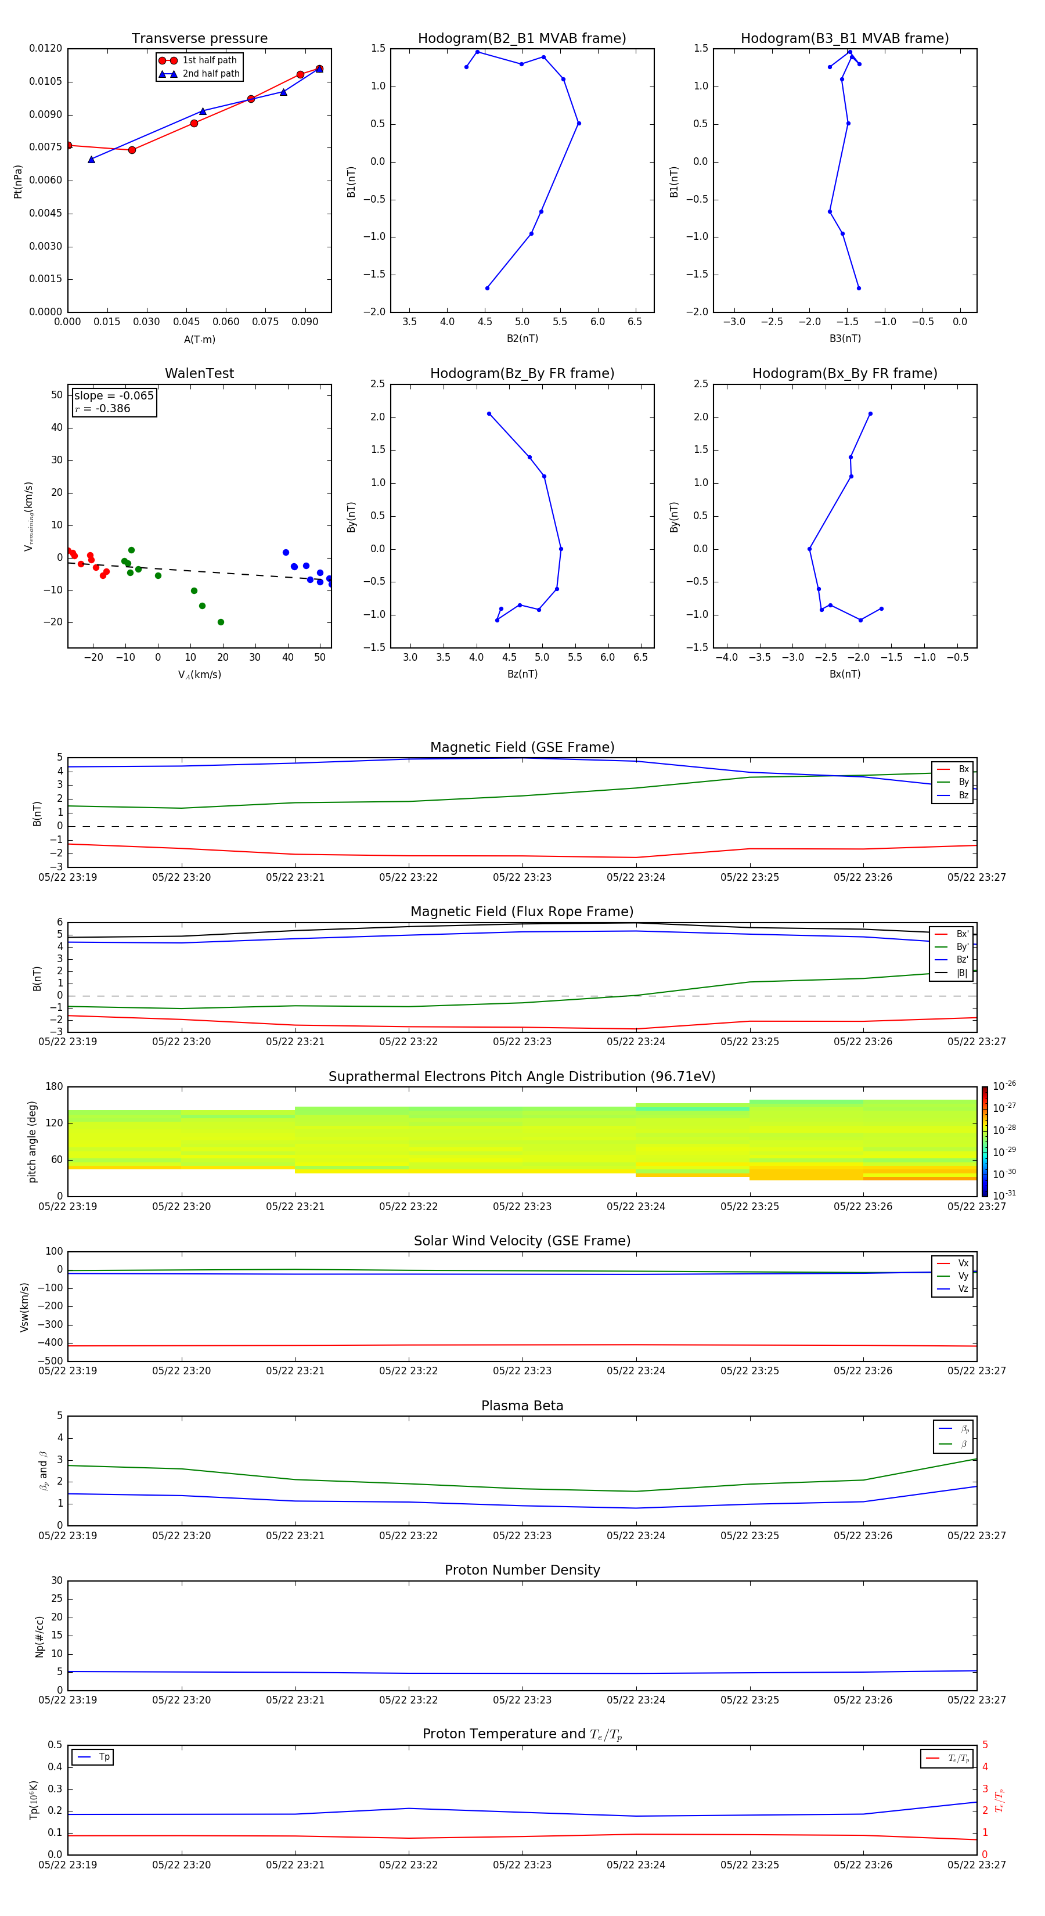This screenshot has height=1916, width=1045.
Task: Click the 'r = -0.386' annotation text
Action: (x=103, y=408)
